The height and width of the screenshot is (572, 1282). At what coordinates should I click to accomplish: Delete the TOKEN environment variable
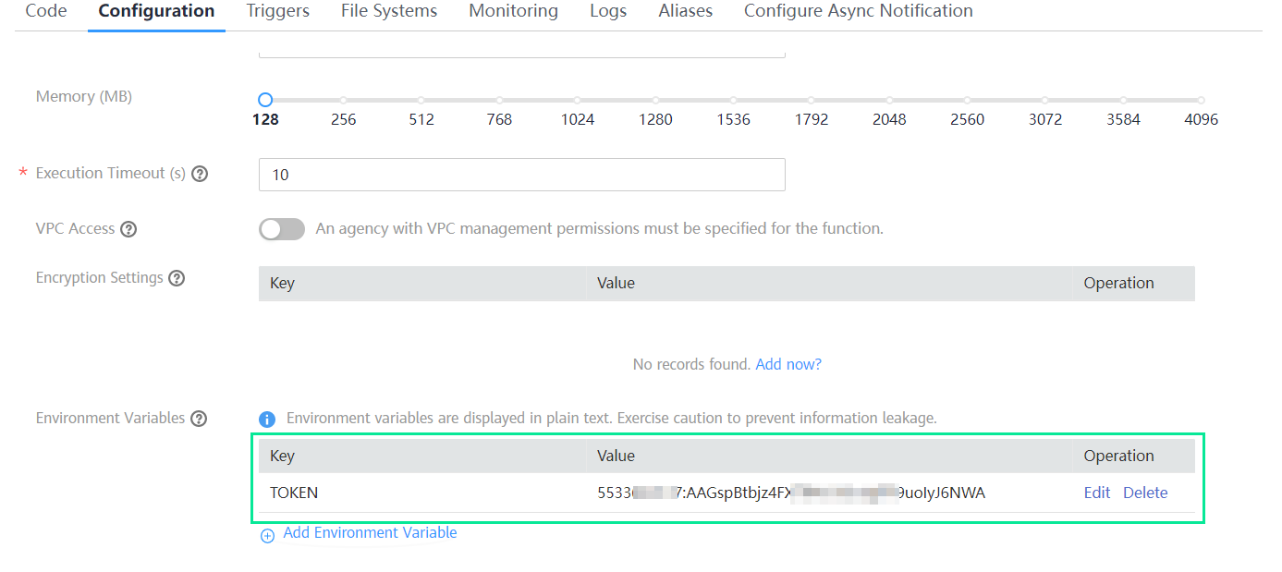click(x=1145, y=493)
